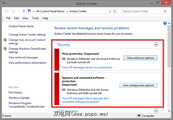The image size is (173, 120).
Task: Click the Computer icon in status bar
Action: point(139,116)
